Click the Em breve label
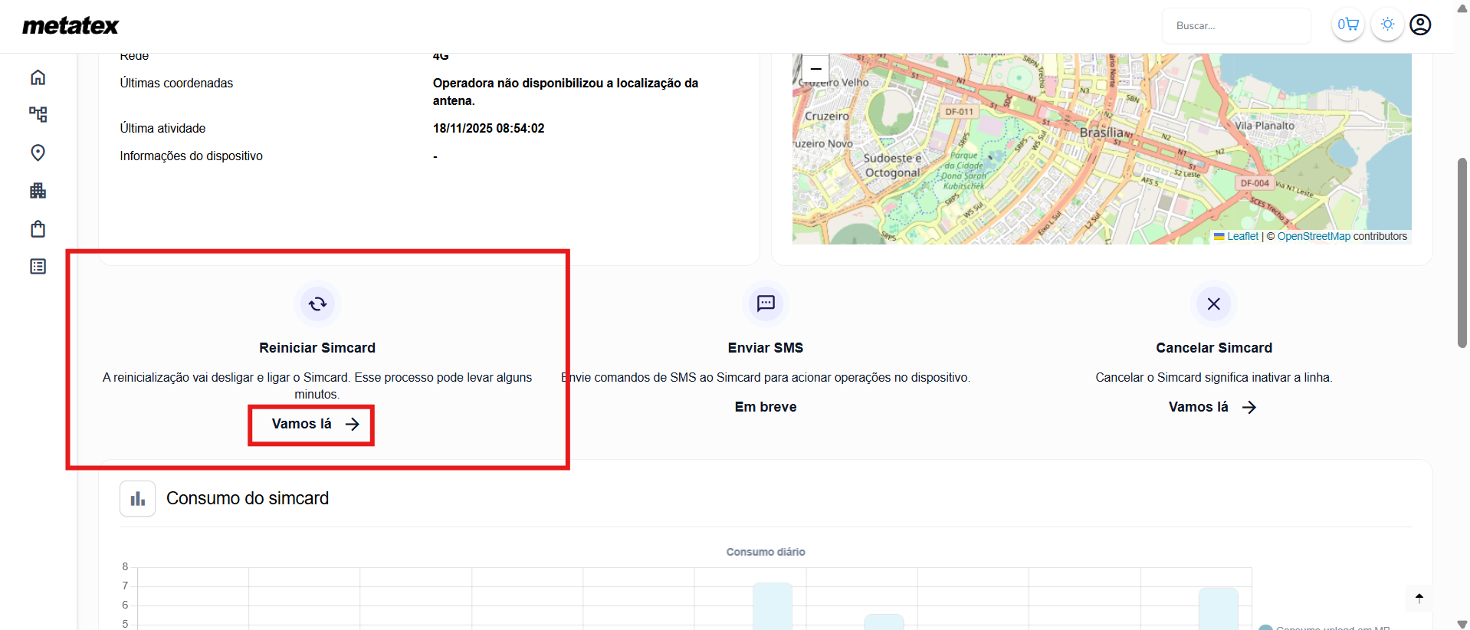Image resolution: width=1470 pixels, height=630 pixels. click(x=766, y=407)
